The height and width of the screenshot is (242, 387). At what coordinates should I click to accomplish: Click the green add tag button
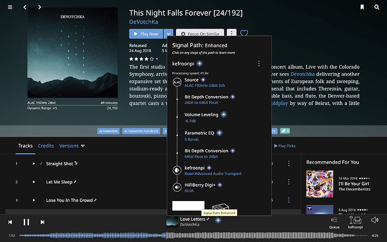285,131
